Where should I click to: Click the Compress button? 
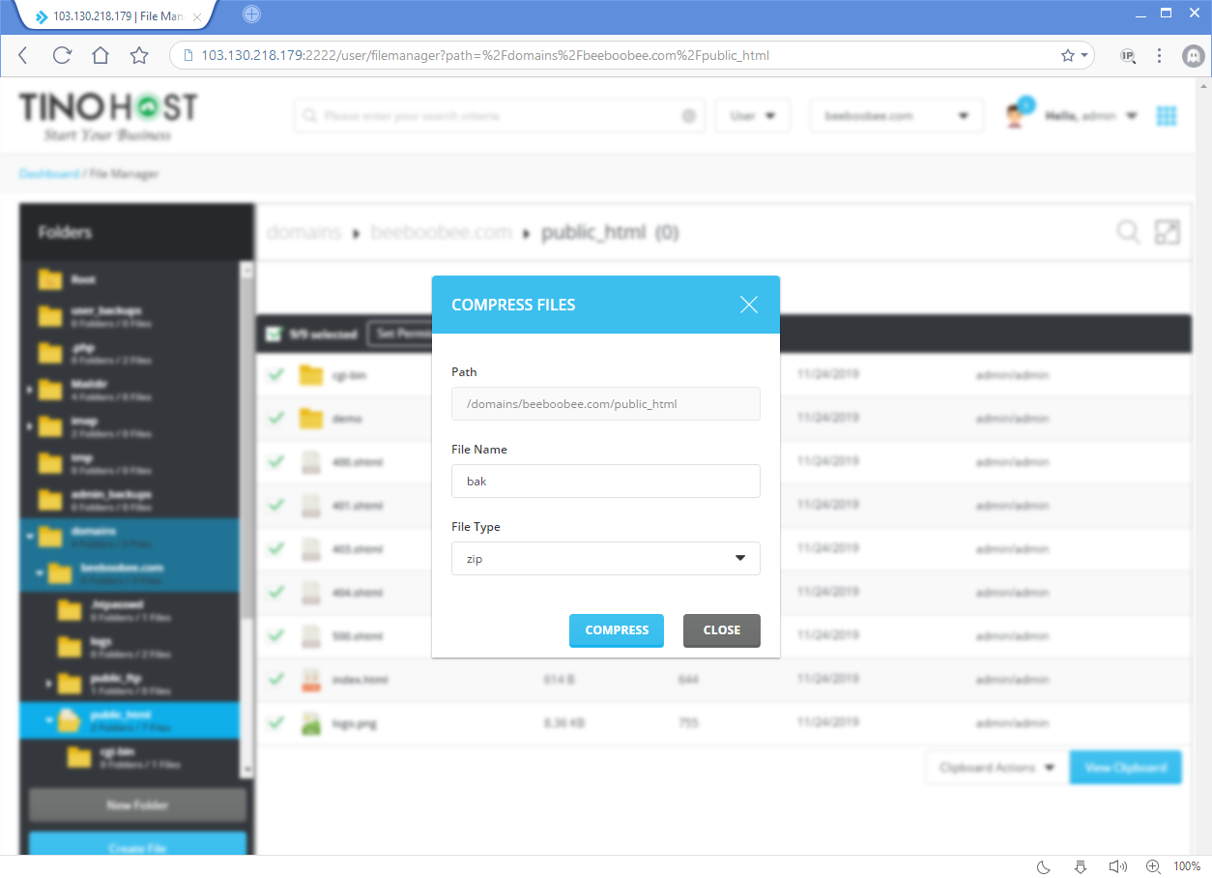[x=616, y=630]
